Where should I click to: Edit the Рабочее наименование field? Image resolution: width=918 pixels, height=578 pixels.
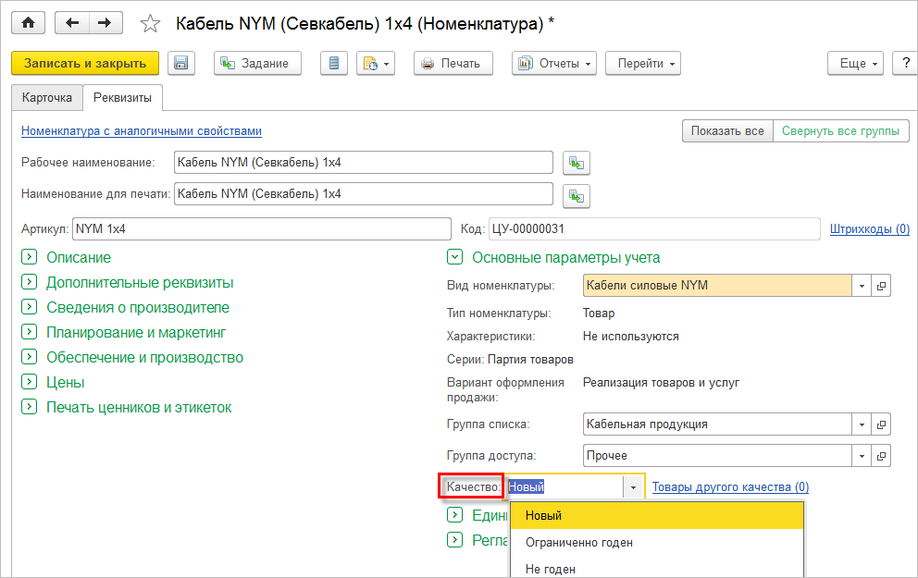pyautogui.click(x=364, y=163)
